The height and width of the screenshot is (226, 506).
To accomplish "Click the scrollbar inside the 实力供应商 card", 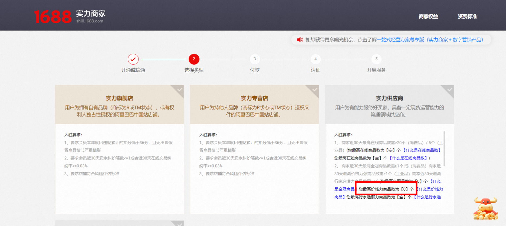I will click(444, 149).
